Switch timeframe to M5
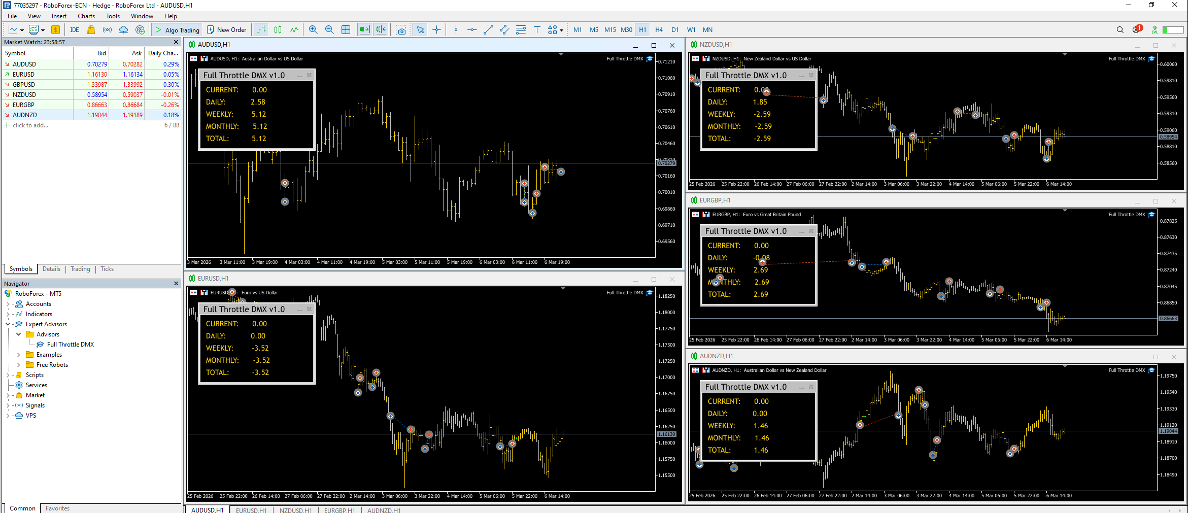The width and height of the screenshot is (1189, 513). [594, 30]
